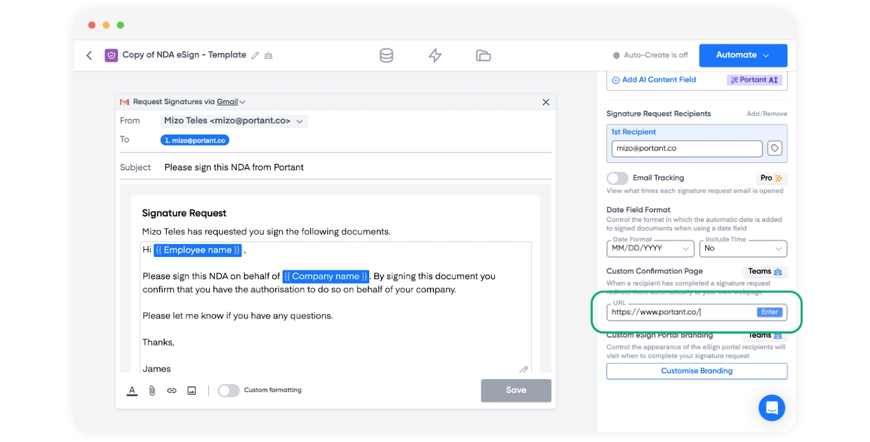Click the back arrow icon
This screenshot has height=442, width=870.
pos(89,55)
